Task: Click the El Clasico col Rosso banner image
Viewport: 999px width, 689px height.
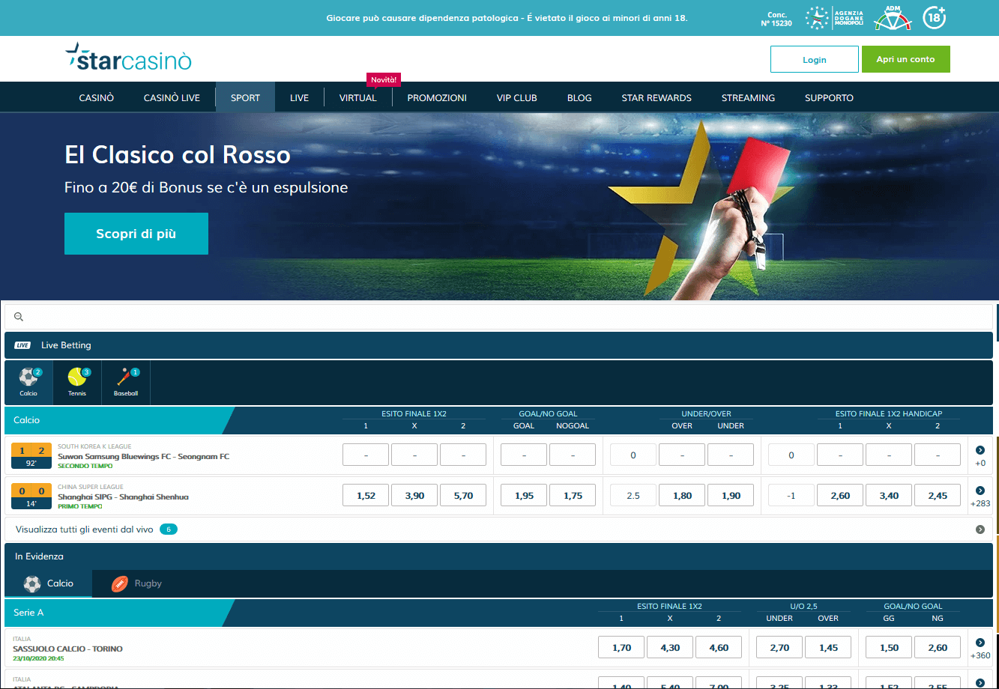Action: (499, 207)
